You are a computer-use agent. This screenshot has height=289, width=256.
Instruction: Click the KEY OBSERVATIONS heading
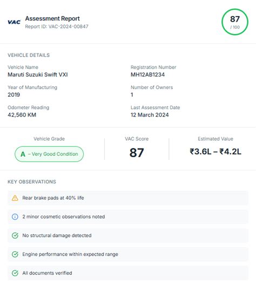click(32, 182)
